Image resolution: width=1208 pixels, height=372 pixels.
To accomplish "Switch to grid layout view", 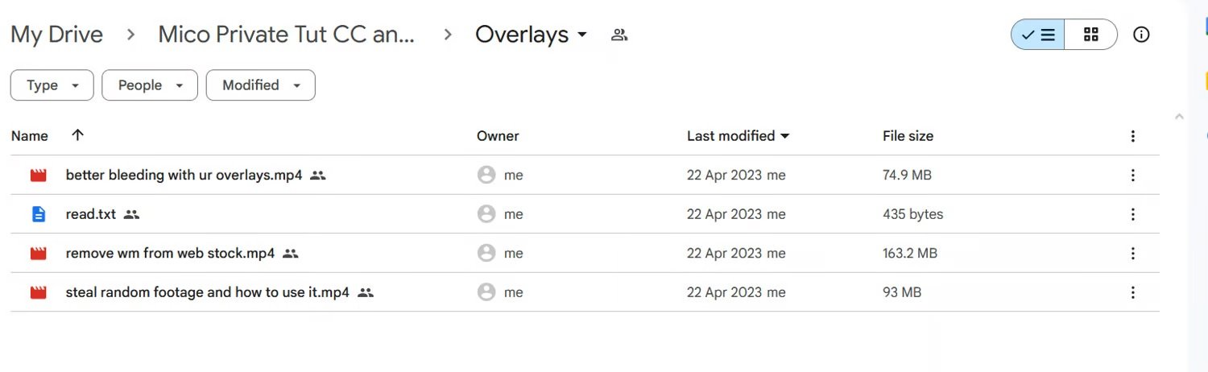I will (x=1091, y=35).
